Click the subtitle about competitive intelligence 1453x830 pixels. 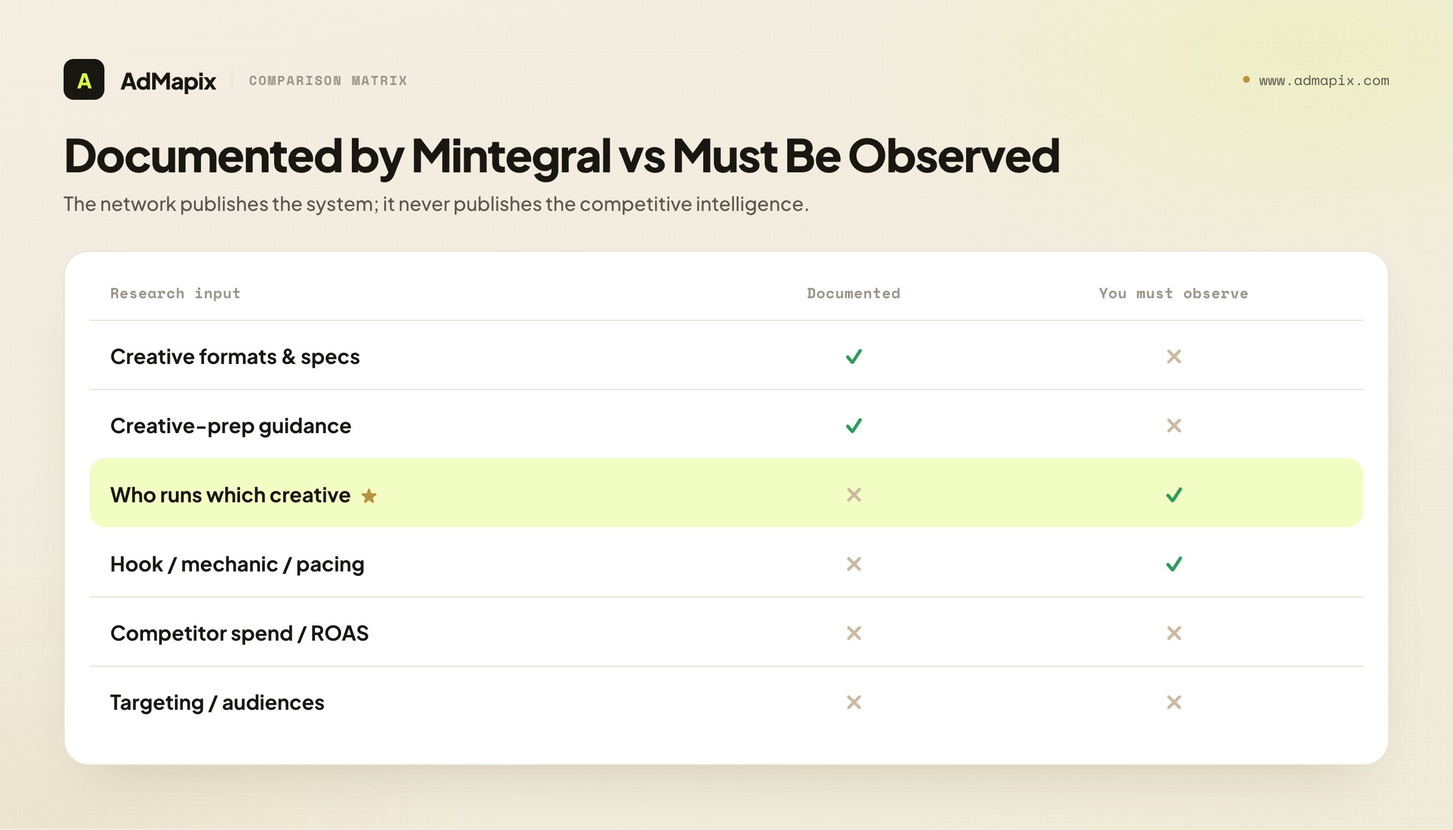click(436, 204)
